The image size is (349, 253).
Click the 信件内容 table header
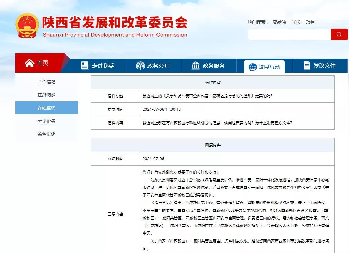pyautogui.click(x=213, y=82)
